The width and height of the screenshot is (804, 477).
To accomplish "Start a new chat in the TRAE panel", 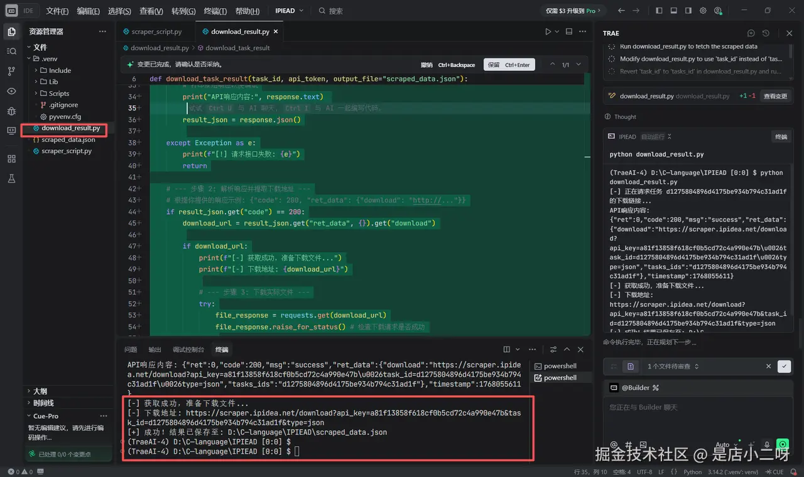I will pyautogui.click(x=751, y=33).
